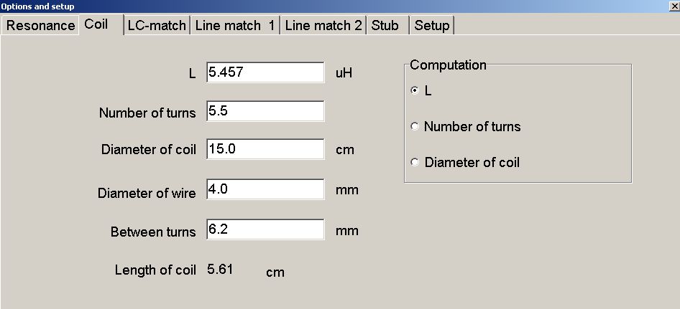
Task: Click the L inductance input field
Action: click(265, 72)
